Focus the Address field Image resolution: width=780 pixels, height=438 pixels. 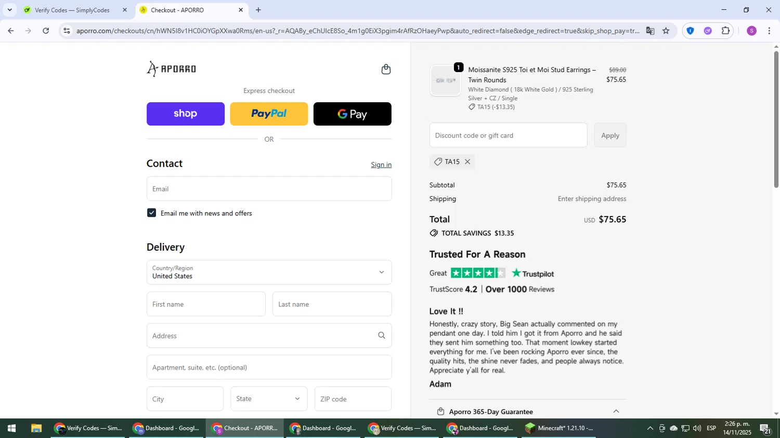[x=269, y=336]
